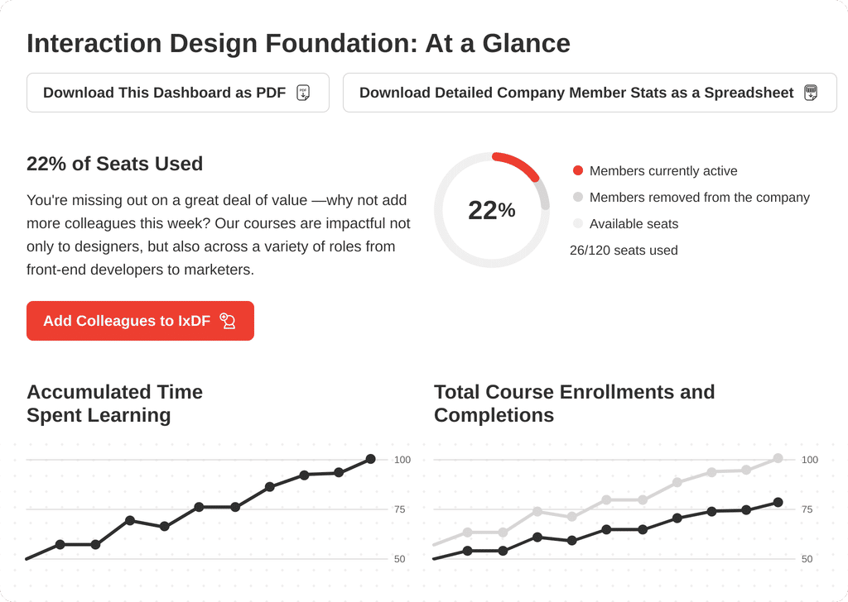Click the last dark completions data point
Screen dimensions: 848x602
click(x=778, y=502)
